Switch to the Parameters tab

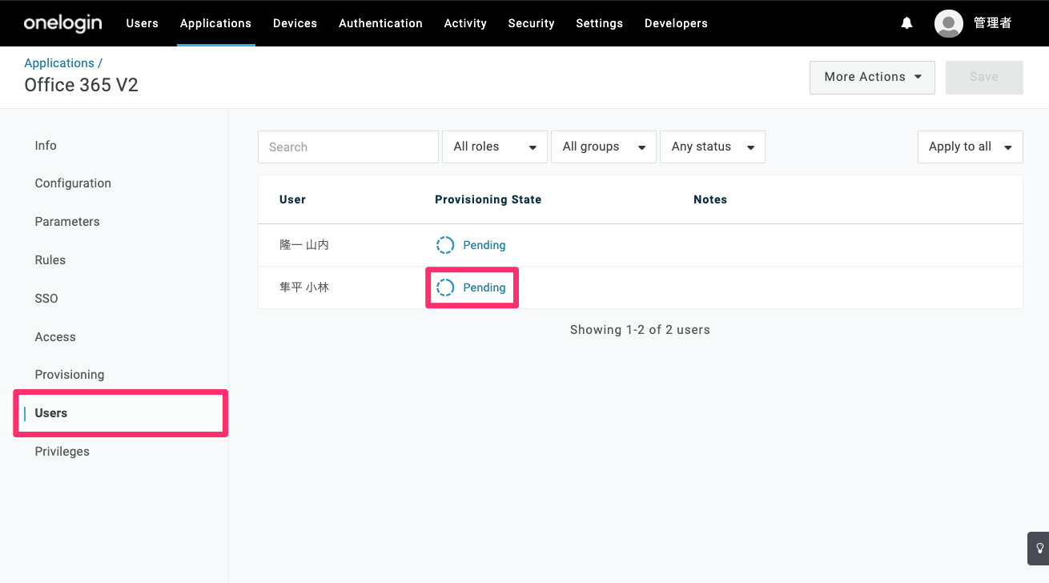tap(67, 222)
